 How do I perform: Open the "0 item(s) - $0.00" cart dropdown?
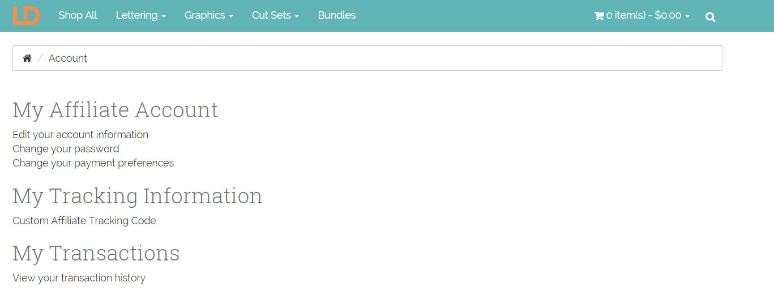pos(644,15)
